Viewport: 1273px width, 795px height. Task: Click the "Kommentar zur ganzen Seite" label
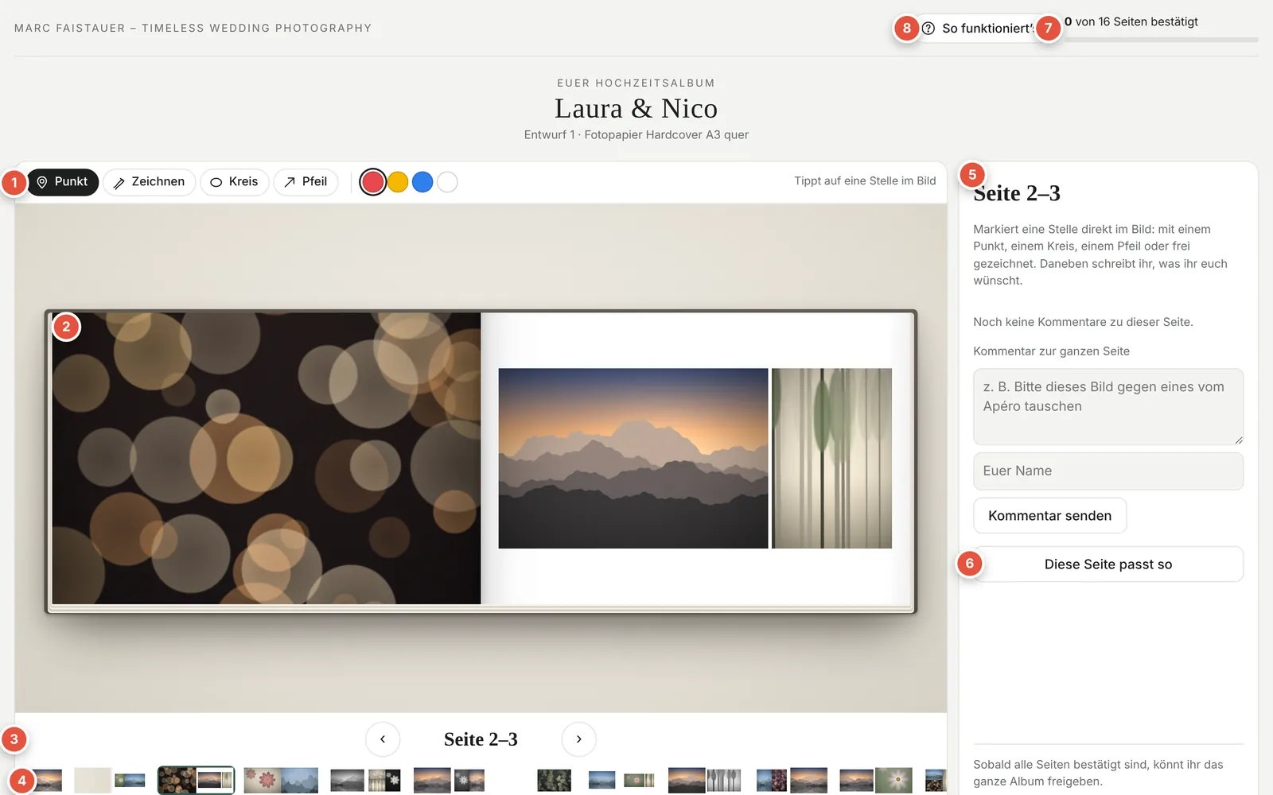(1051, 351)
